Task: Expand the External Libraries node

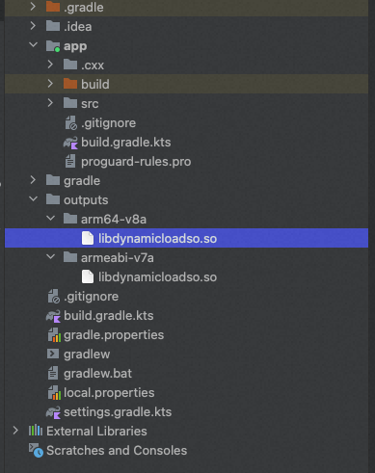Action: click(15, 431)
